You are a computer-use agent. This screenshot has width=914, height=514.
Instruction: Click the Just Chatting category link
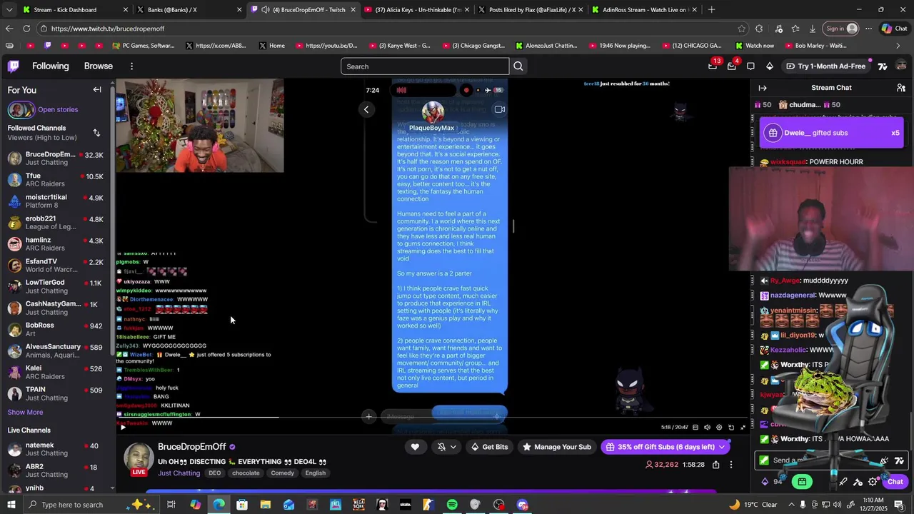point(179,473)
